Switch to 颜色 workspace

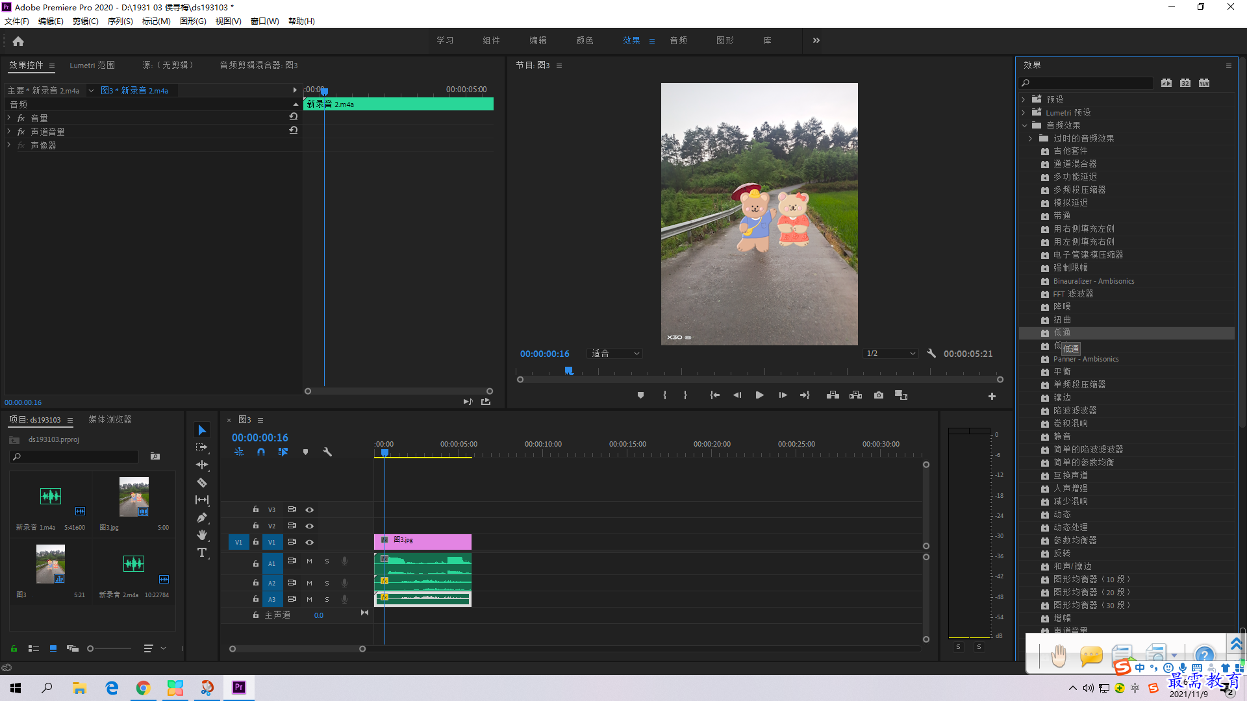pos(585,40)
